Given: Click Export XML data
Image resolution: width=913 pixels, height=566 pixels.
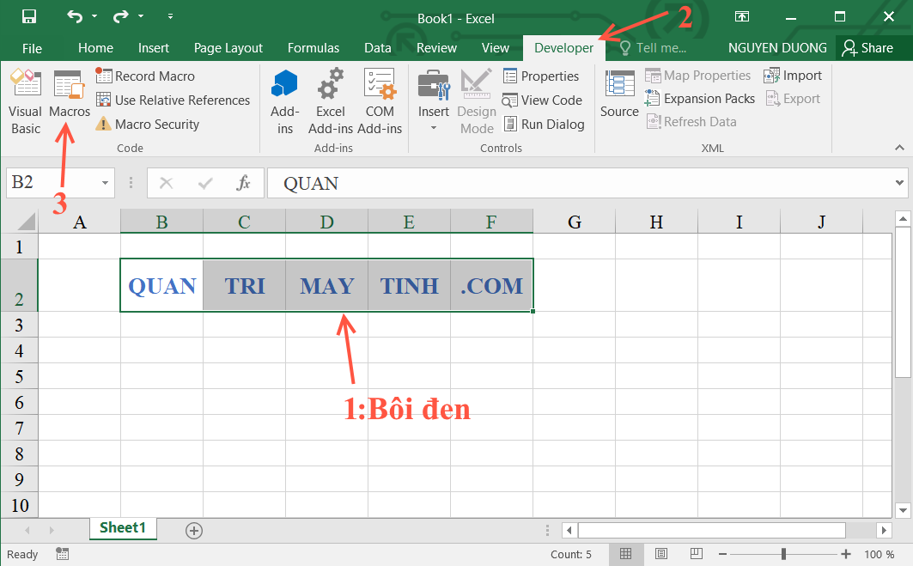Looking at the screenshot, I should 793,99.
